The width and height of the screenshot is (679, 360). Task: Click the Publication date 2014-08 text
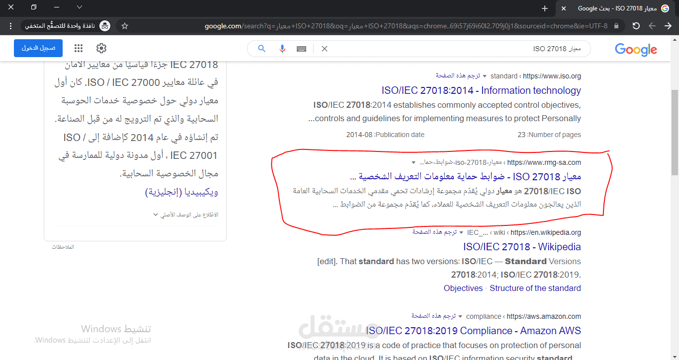[x=385, y=135]
